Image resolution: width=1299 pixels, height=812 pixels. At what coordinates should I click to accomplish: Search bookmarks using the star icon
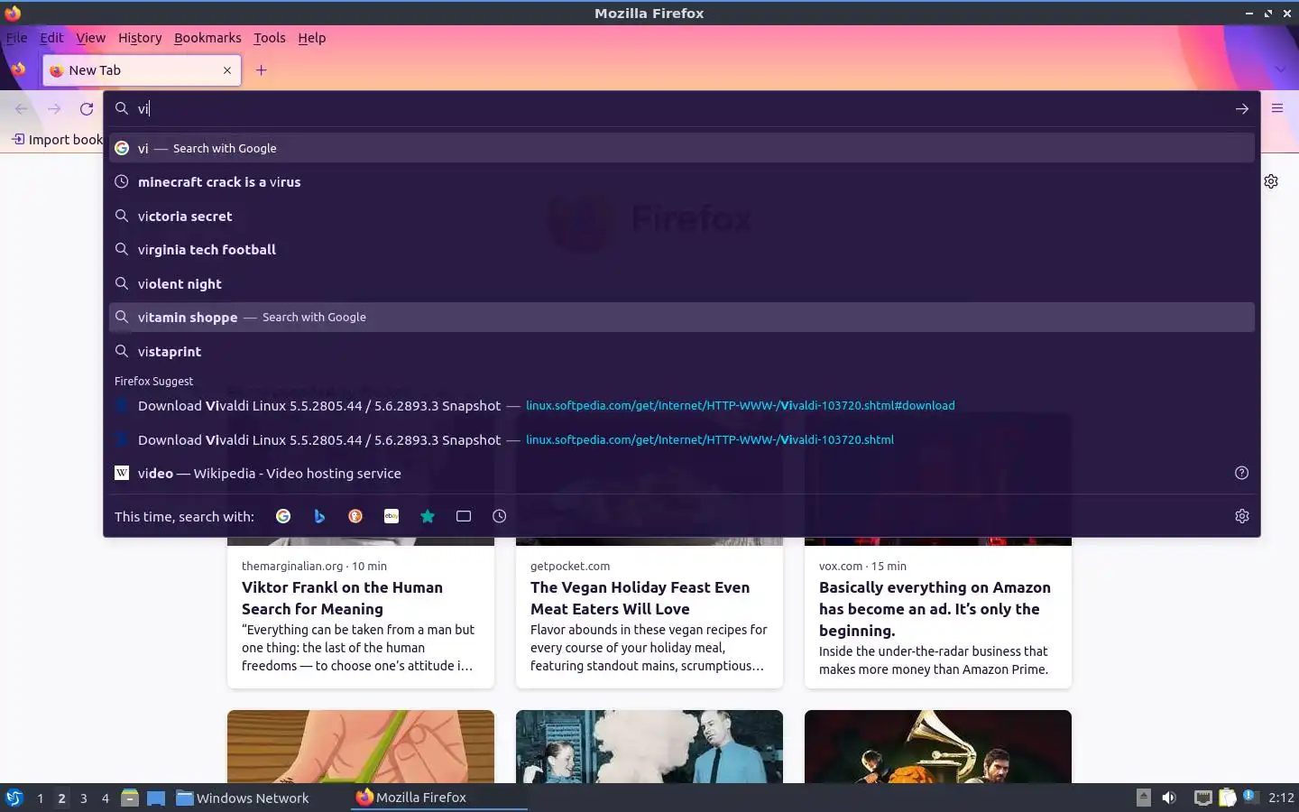(x=428, y=516)
